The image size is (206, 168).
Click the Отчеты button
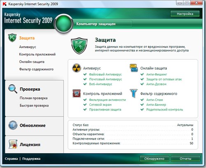pos(185,159)
